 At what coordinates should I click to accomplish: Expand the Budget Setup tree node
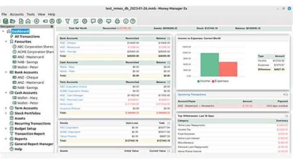6,129
